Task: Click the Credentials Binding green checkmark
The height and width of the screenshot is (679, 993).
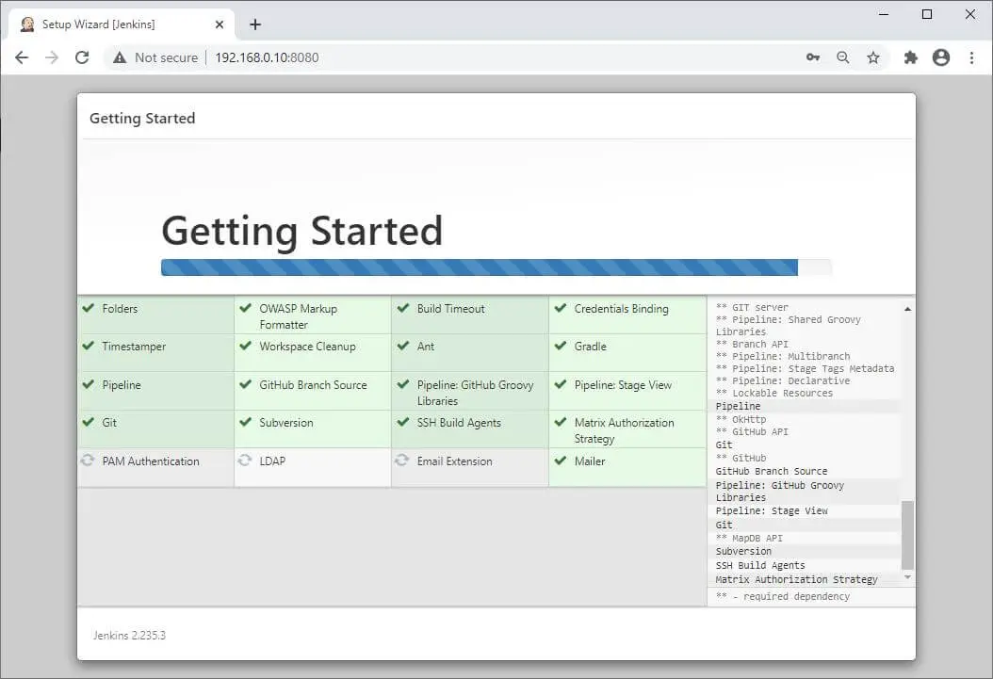Action: [x=561, y=308]
